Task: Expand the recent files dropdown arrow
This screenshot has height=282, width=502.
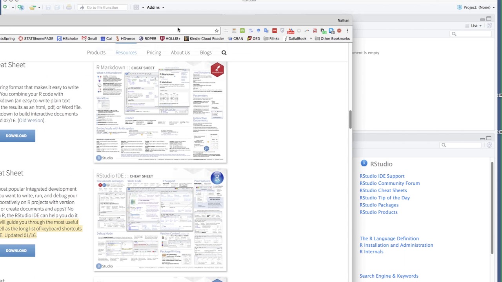Action: click(39, 7)
